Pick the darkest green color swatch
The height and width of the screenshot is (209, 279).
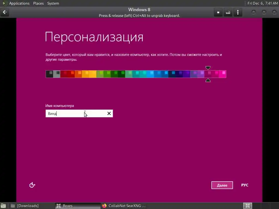tap(122, 74)
